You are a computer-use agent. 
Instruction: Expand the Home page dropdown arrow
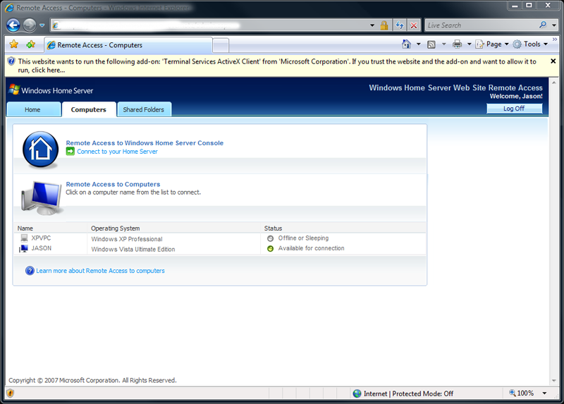418,44
